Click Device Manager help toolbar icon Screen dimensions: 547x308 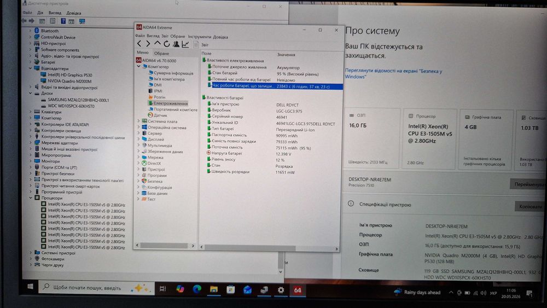point(63,21)
